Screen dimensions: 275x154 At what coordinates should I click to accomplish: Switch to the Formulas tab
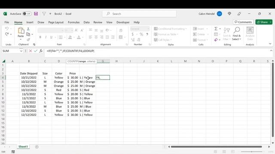pyautogui.click(x=73, y=22)
